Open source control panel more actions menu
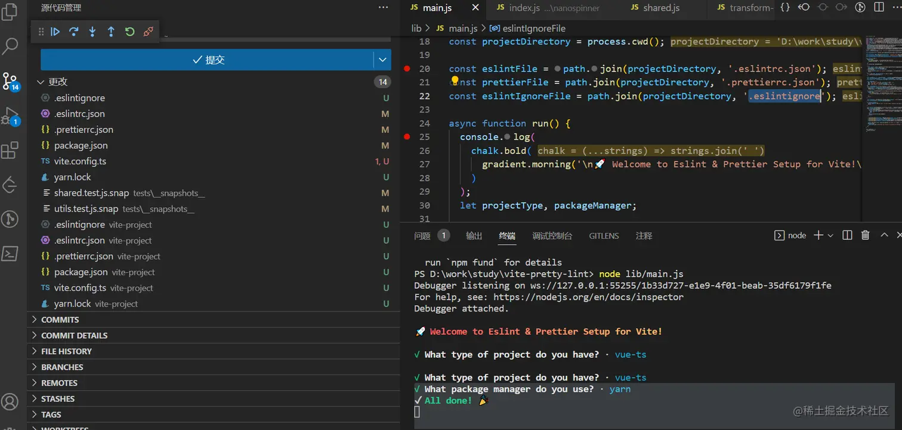The width and height of the screenshot is (902, 430). click(383, 8)
